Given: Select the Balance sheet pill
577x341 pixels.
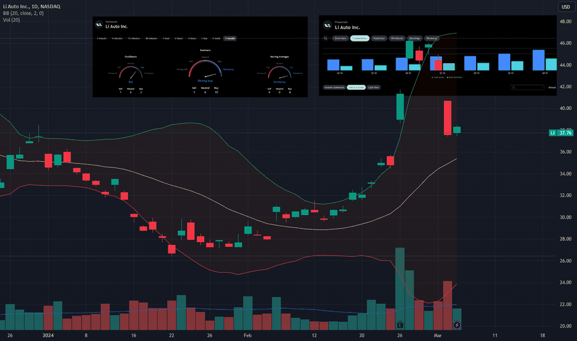Looking at the screenshot, I should 356,87.
